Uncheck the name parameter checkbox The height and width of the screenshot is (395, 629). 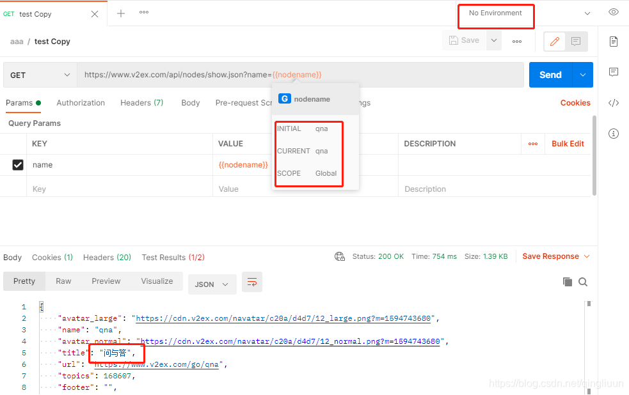pos(18,165)
